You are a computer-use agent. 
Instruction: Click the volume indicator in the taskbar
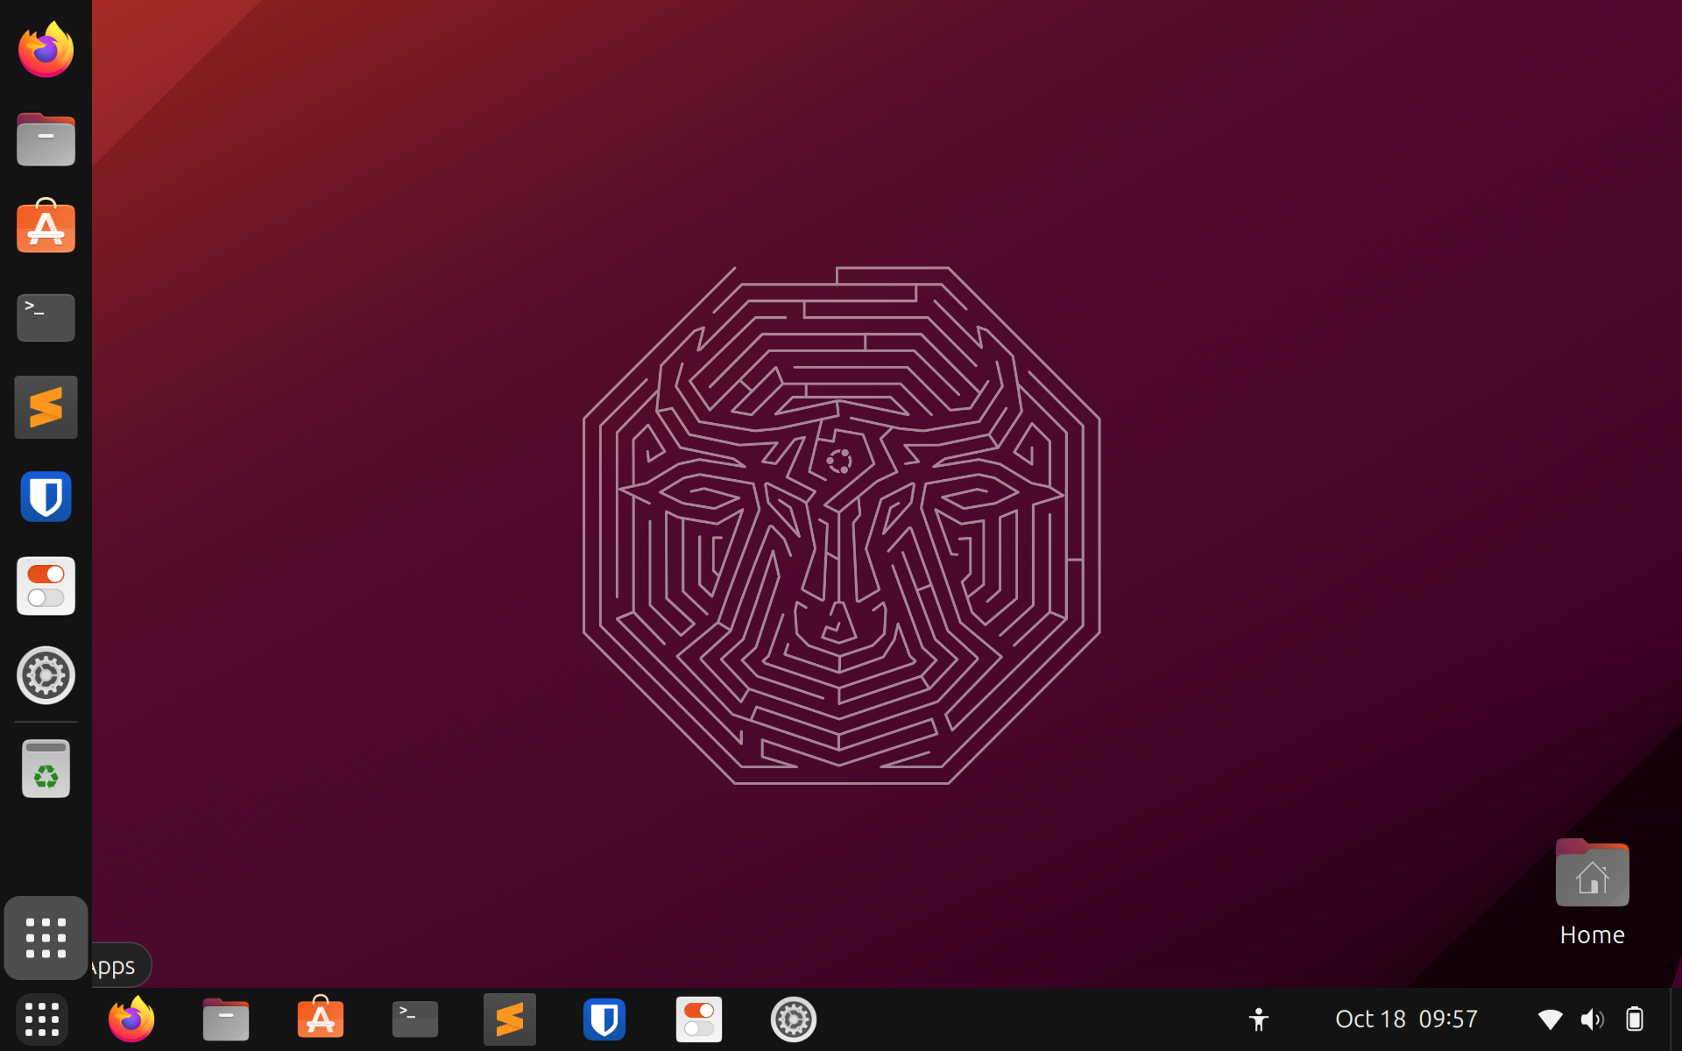[1593, 1019]
